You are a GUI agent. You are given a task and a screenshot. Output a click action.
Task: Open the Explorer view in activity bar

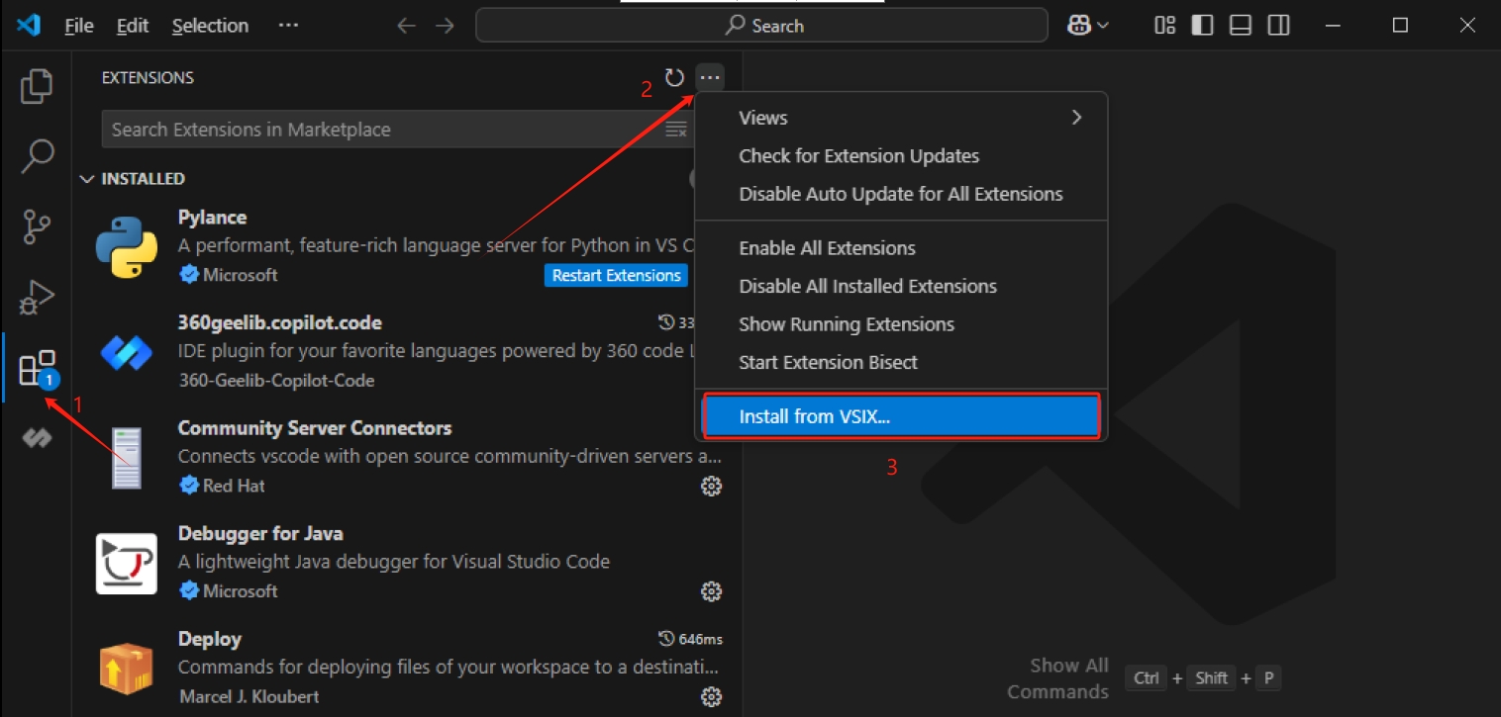coord(37,86)
